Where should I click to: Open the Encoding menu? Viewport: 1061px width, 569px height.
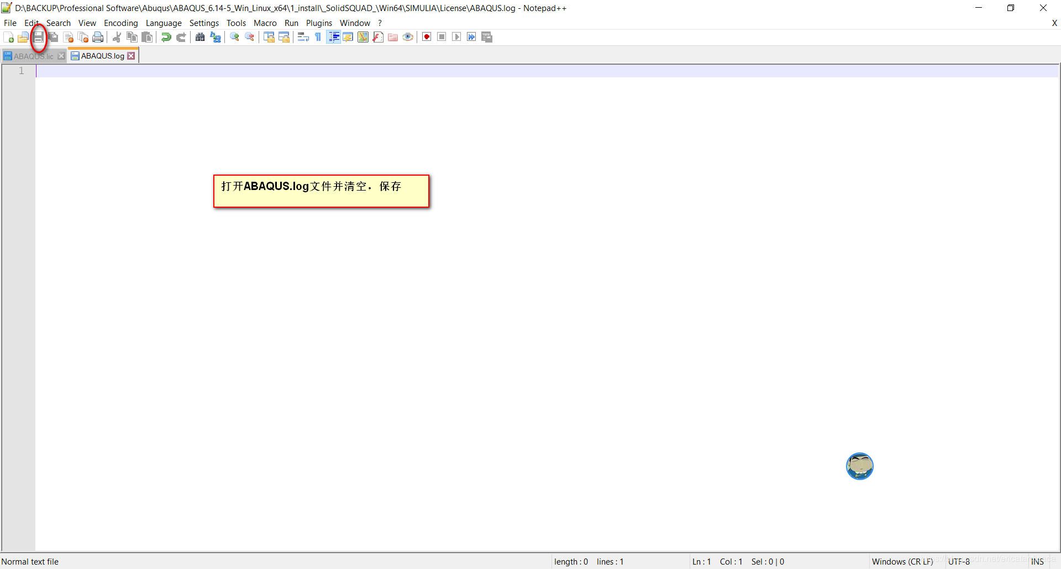coord(120,23)
